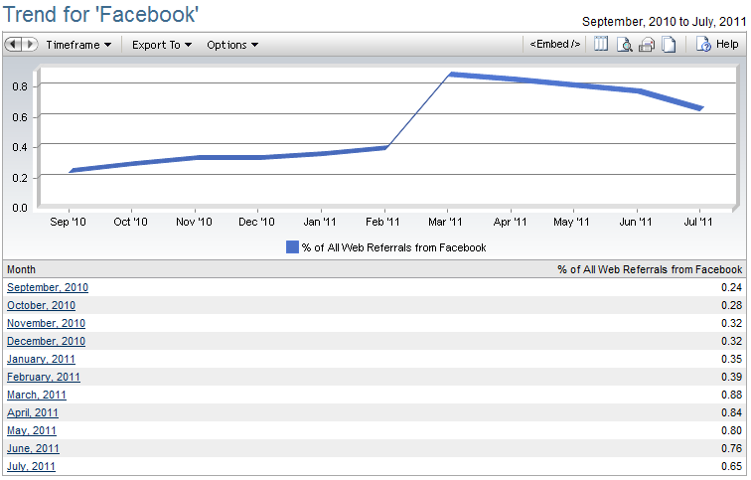Open the Export To dropdown

162,45
